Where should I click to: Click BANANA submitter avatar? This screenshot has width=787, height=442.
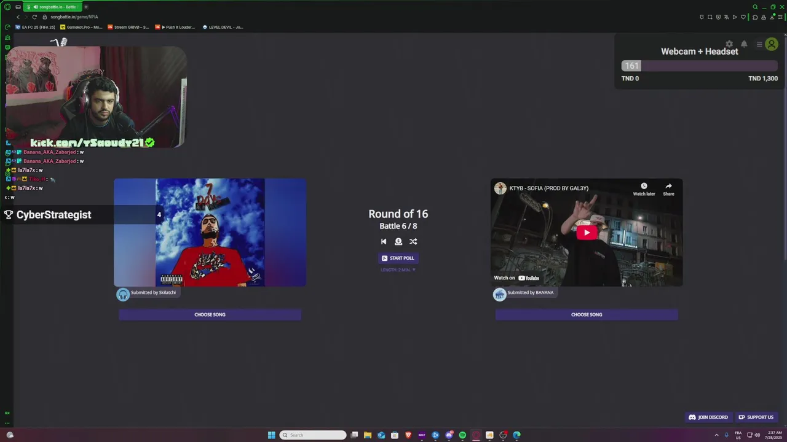[499, 294]
